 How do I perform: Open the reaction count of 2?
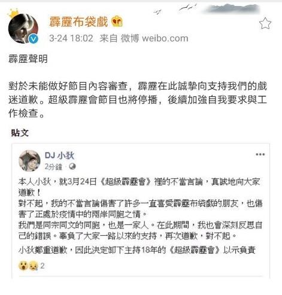coord(43,266)
